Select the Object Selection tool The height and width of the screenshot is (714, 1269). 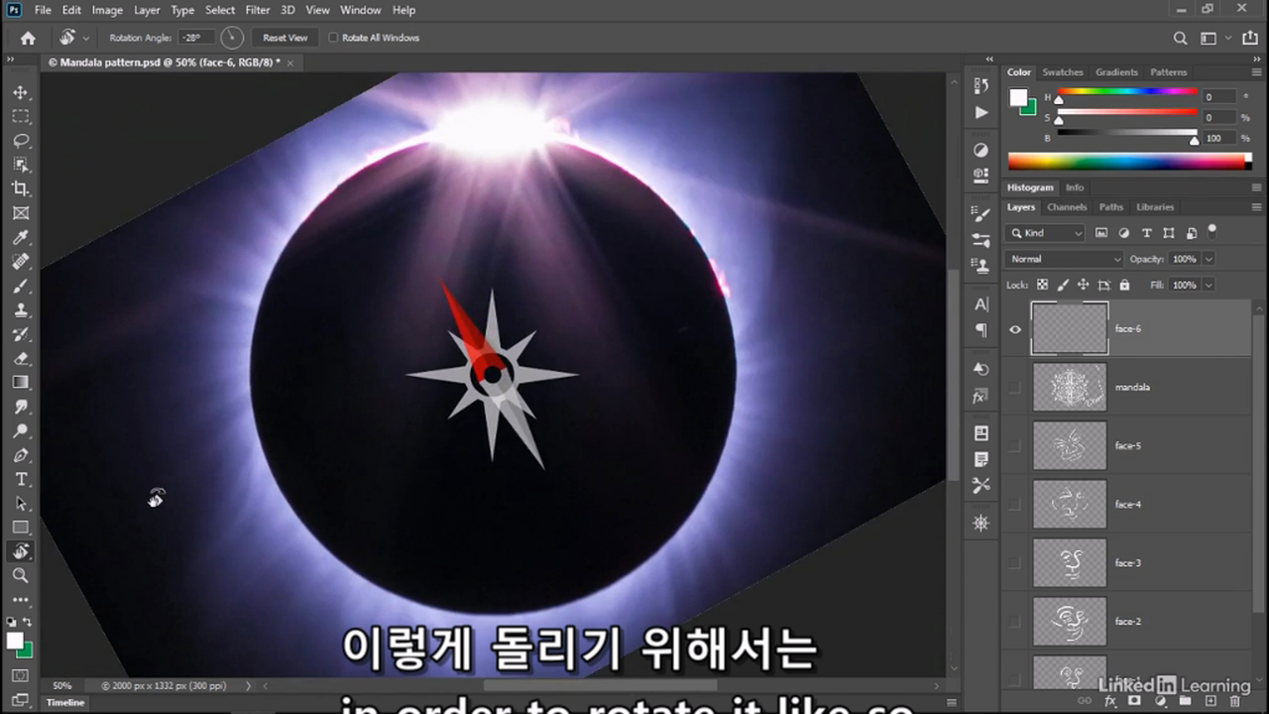click(x=21, y=165)
